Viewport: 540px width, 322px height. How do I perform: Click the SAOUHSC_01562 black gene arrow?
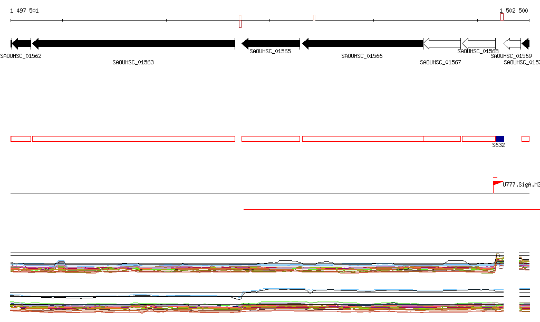(x=21, y=44)
